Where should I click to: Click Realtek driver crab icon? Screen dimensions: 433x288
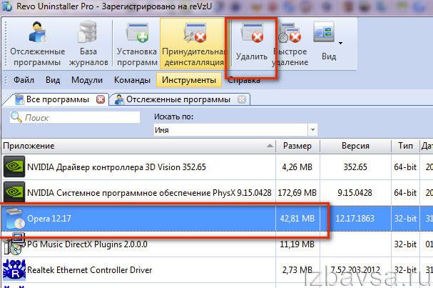[14, 269]
